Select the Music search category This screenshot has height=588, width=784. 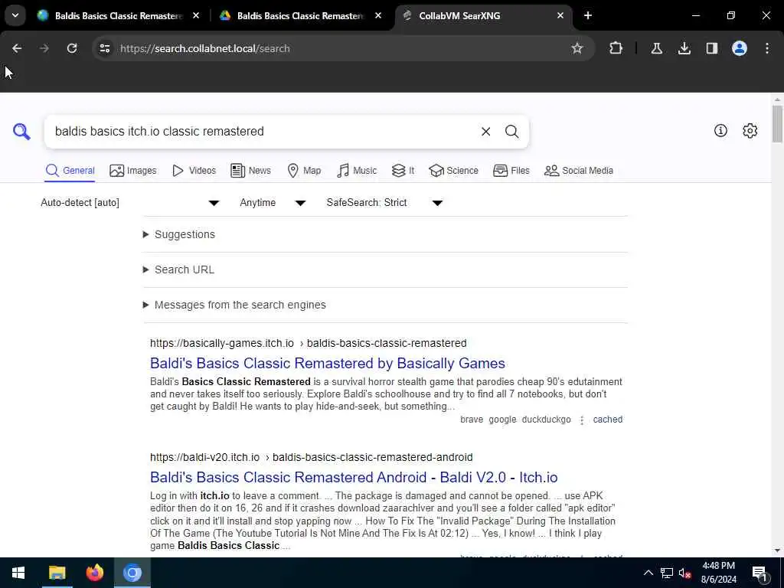point(357,171)
